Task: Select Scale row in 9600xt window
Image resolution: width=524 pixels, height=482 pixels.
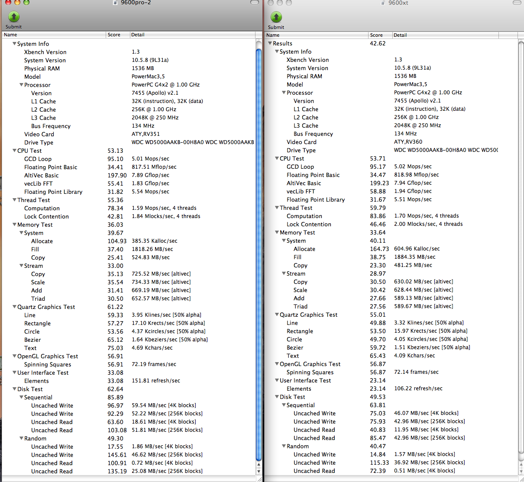Action: pyautogui.click(x=391, y=290)
